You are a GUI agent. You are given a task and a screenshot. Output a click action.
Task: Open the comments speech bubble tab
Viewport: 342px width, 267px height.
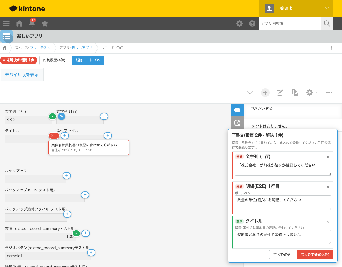(237, 110)
